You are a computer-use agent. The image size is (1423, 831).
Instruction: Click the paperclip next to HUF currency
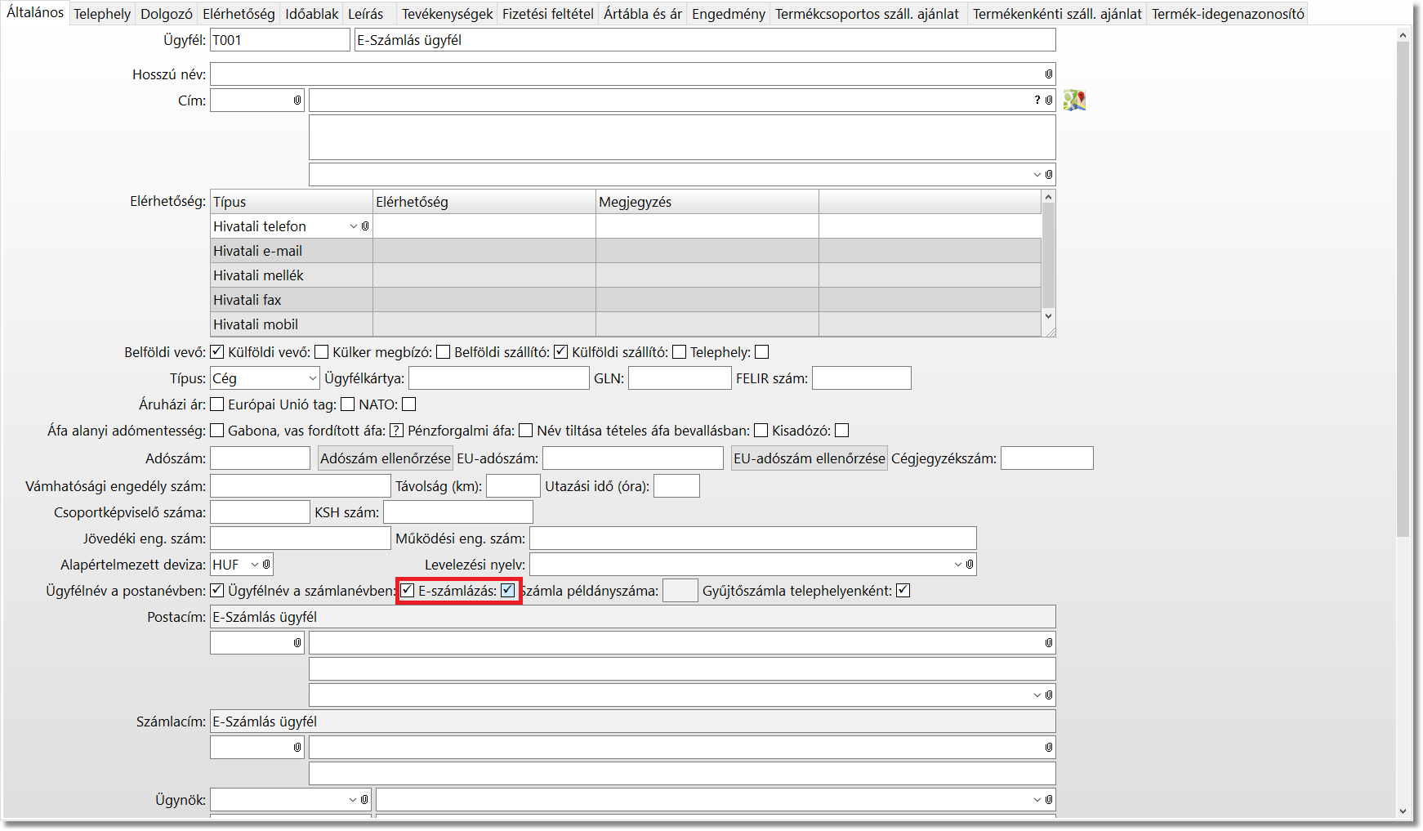tap(266, 565)
